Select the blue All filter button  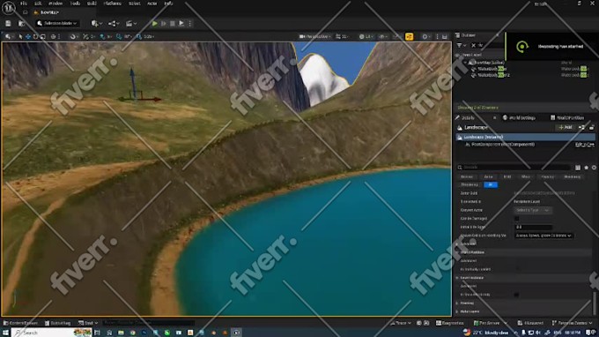pyautogui.click(x=491, y=184)
